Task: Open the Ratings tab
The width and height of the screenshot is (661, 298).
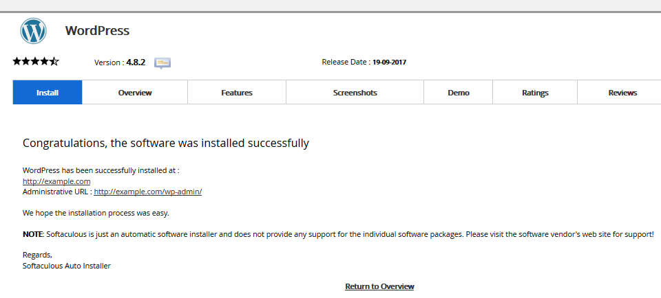Action: pyautogui.click(x=535, y=93)
